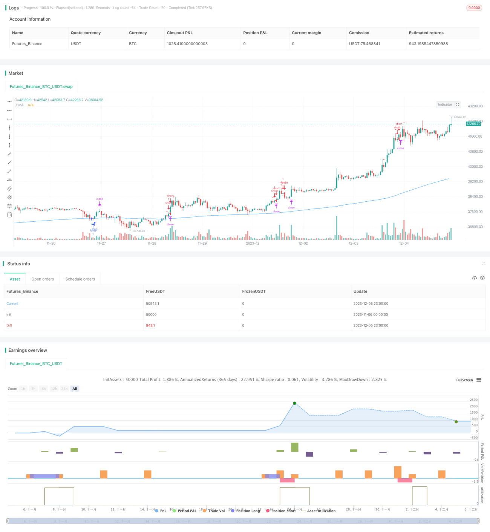
Task: Toggle the Period P&L series in legend
Action: tap(184, 511)
